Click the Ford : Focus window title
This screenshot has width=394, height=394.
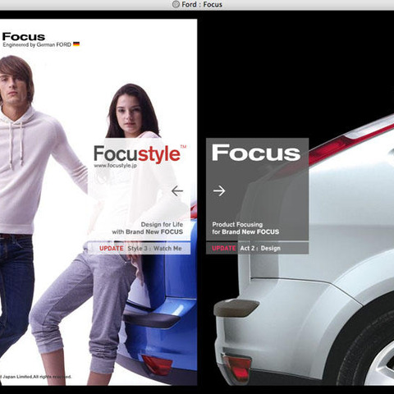point(202,5)
